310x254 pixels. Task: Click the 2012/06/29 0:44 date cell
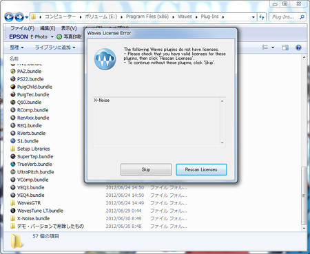coord(123,211)
